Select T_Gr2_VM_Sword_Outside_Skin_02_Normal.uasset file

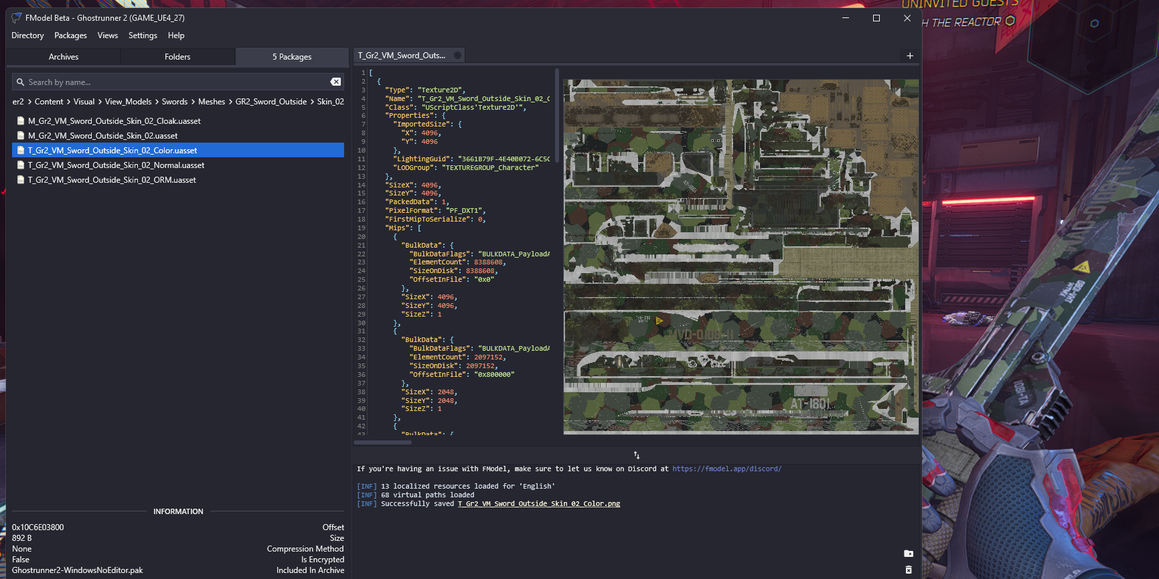[x=178, y=165]
